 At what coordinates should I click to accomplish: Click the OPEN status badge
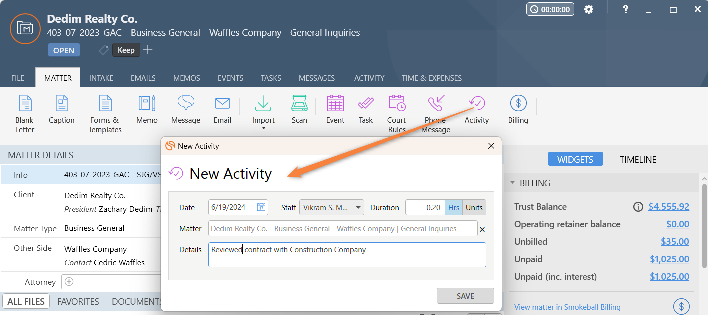coord(64,50)
